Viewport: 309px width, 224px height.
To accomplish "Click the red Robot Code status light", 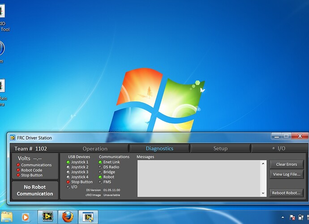I will (18, 170).
